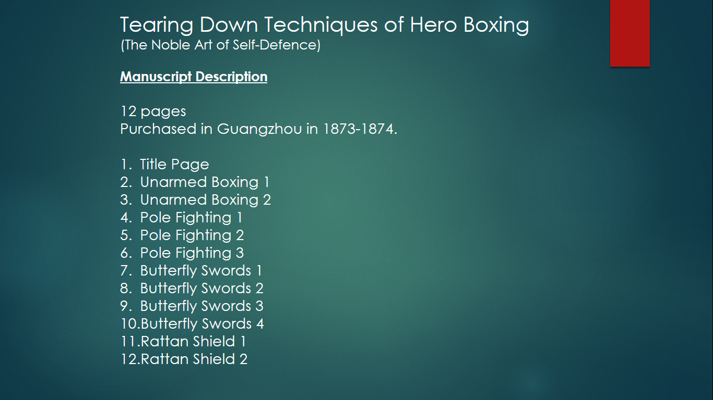Image resolution: width=713 pixels, height=400 pixels.
Task: Click list item ten, Butterfly Swords 4
Action: click(202, 324)
